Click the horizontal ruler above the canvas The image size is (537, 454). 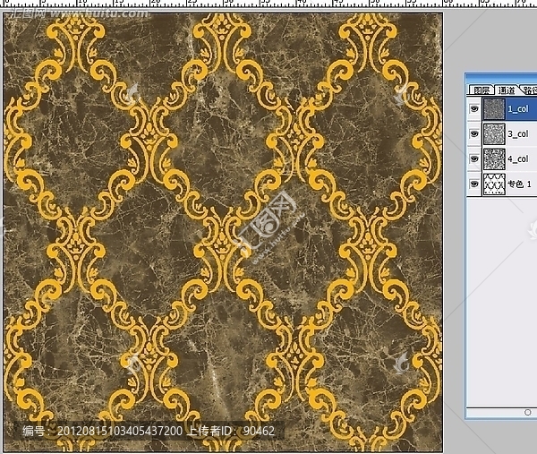tap(268, 4)
